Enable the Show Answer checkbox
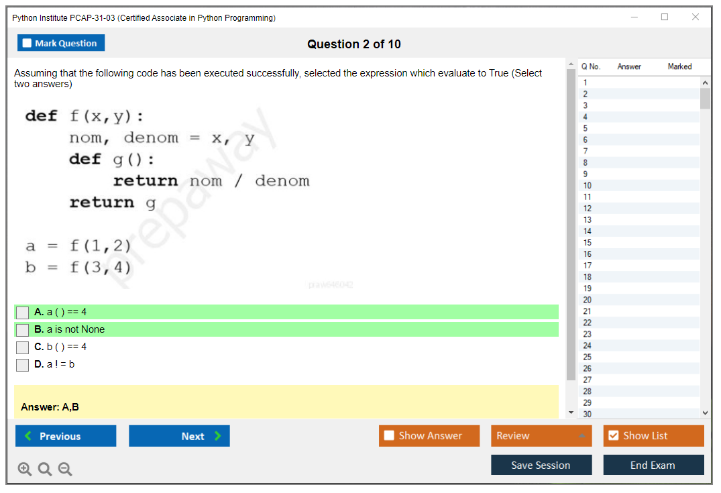This screenshot has height=493, width=721. tap(390, 436)
